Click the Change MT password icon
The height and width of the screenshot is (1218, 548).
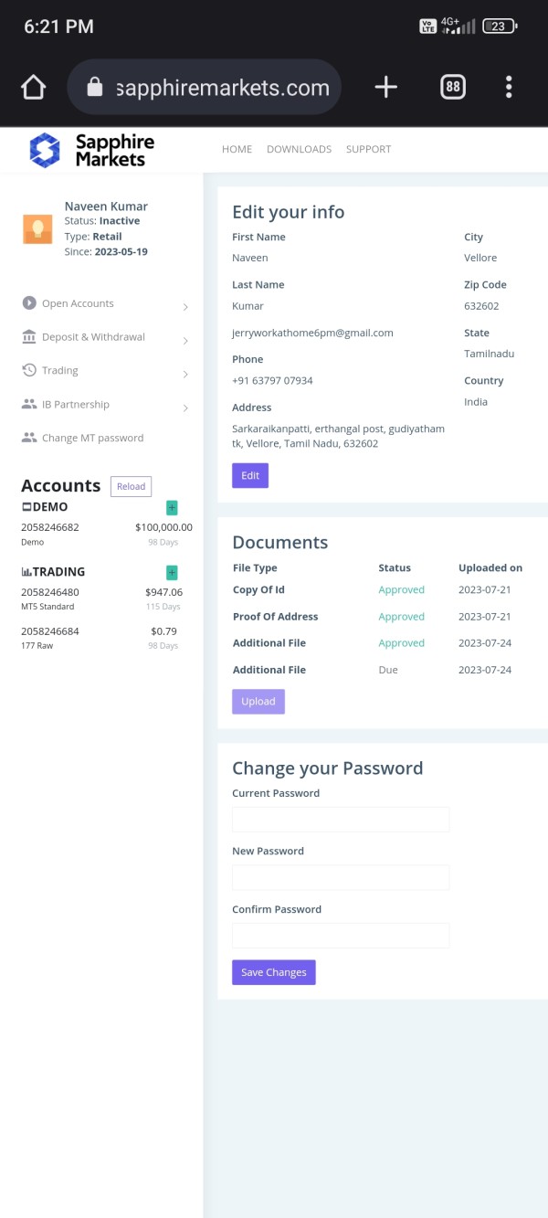pos(29,438)
